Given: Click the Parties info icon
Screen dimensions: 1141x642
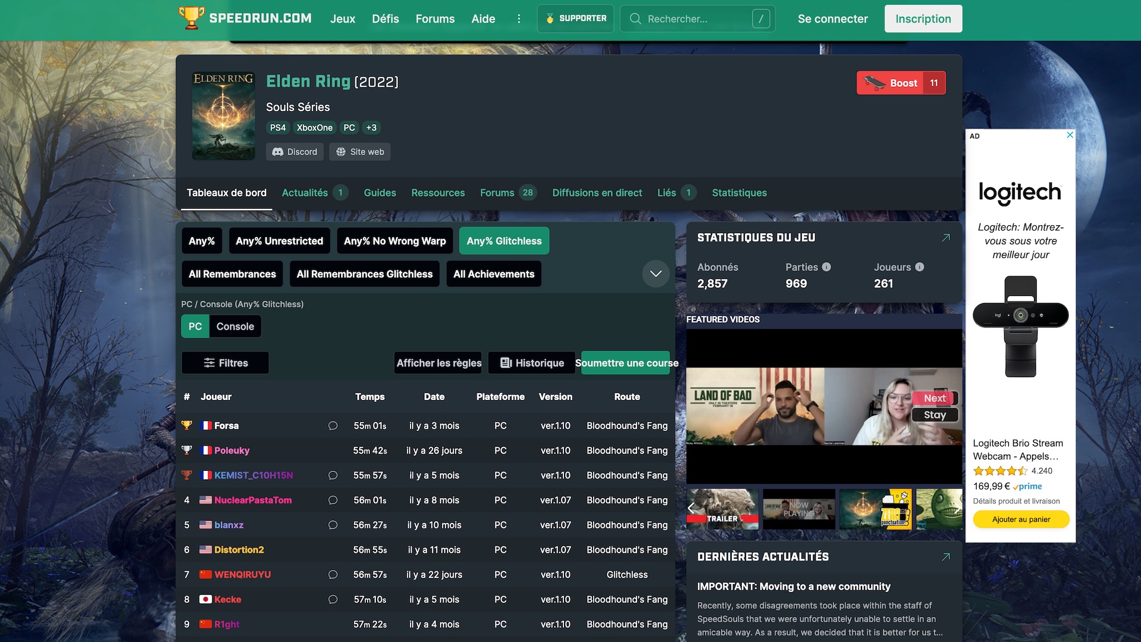Looking at the screenshot, I should 826,267.
